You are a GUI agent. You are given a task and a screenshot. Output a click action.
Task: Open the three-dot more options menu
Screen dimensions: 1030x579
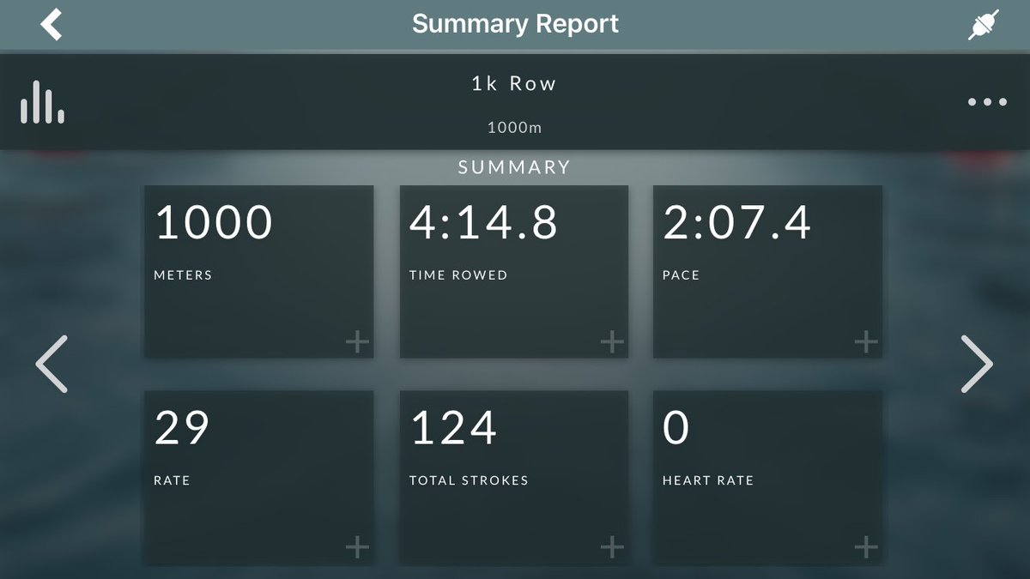tap(987, 102)
